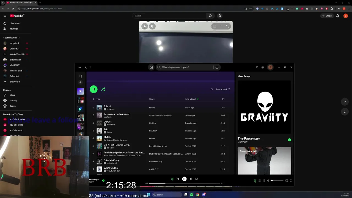This screenshot has height=198, width=352.
Task: Toggle shuffle beside the green pause button
Action: 103,89
